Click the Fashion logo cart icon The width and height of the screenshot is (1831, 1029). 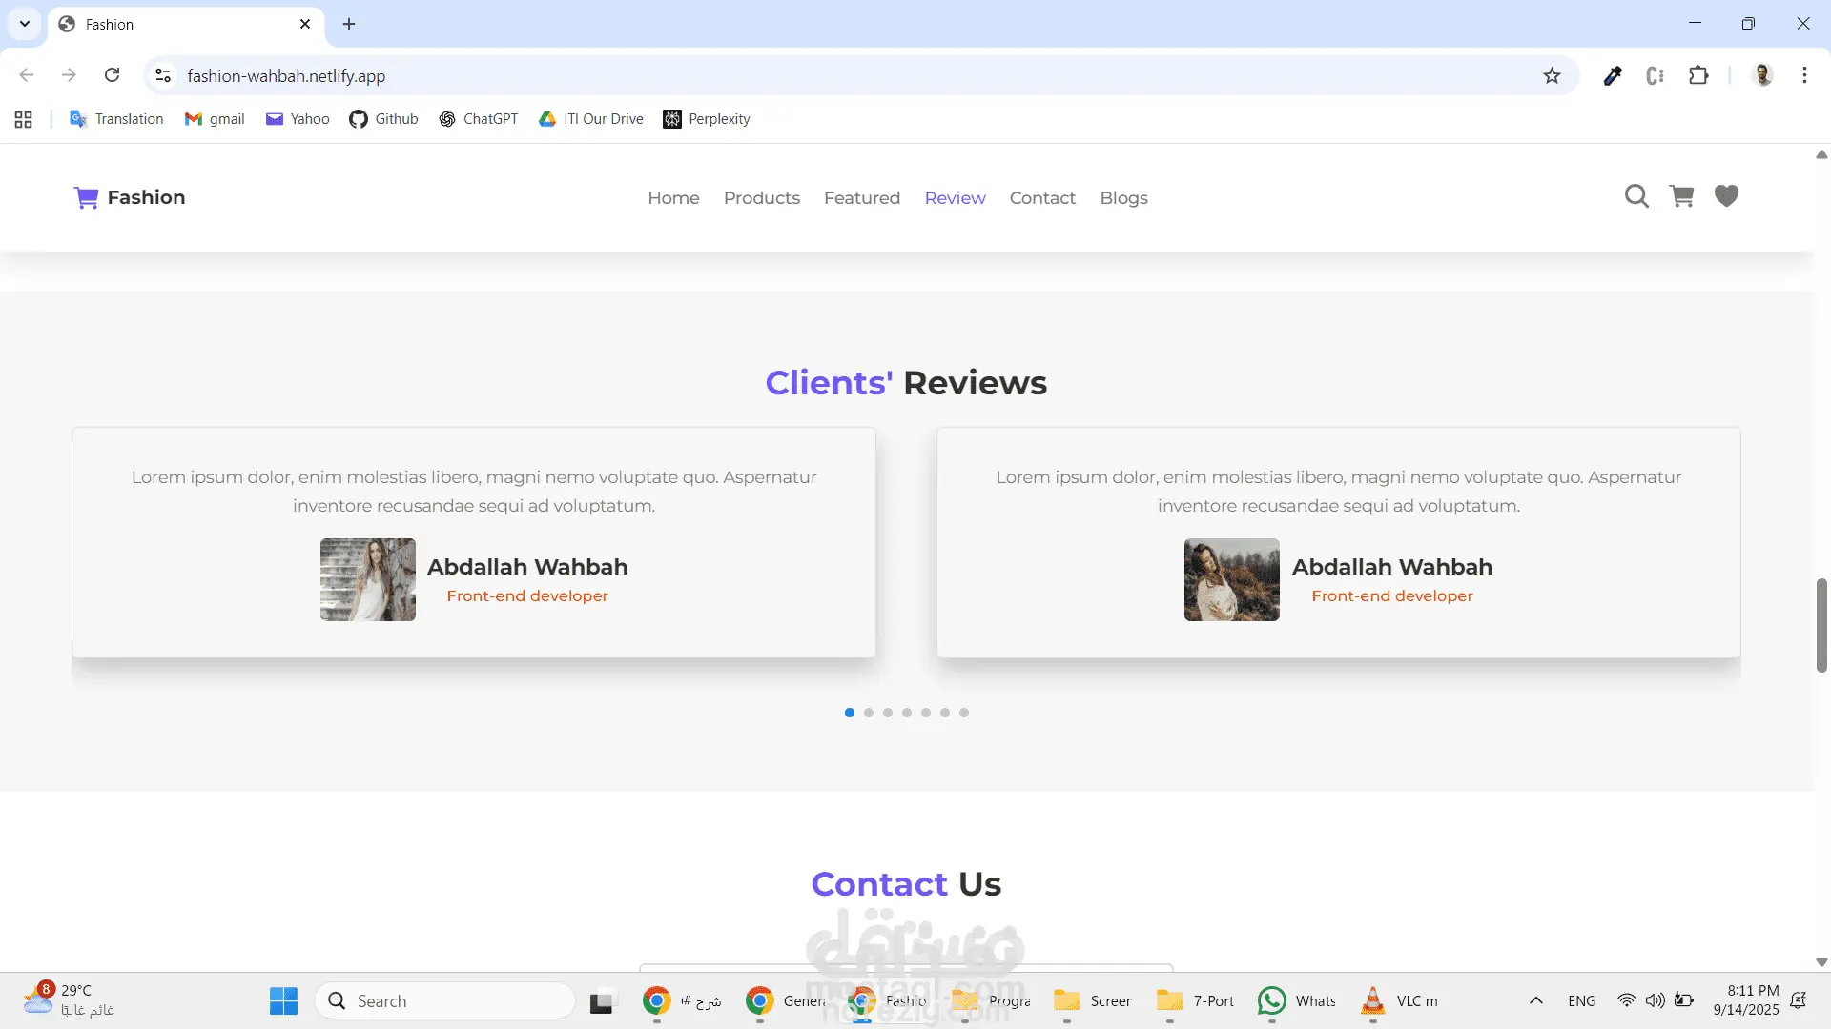point(86,197)
